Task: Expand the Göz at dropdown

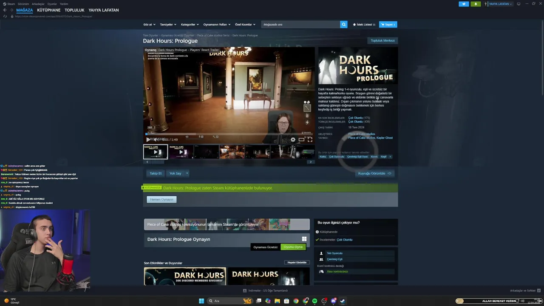Action: (149, 25)
